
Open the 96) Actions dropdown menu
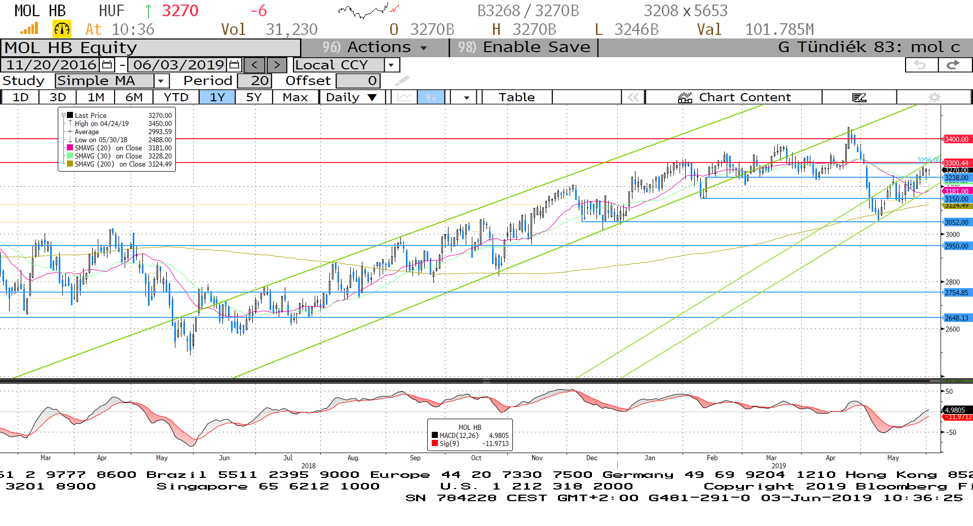click(x=375, y=47)
